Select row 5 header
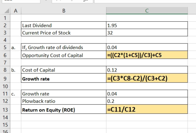 tap(5, 47)
